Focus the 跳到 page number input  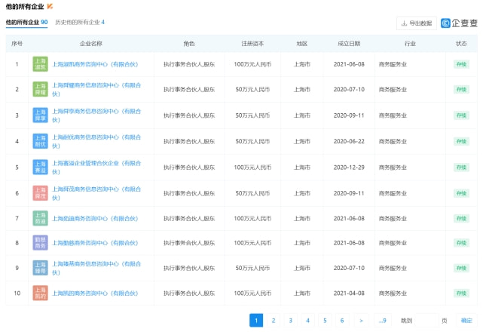coord(427,321)
